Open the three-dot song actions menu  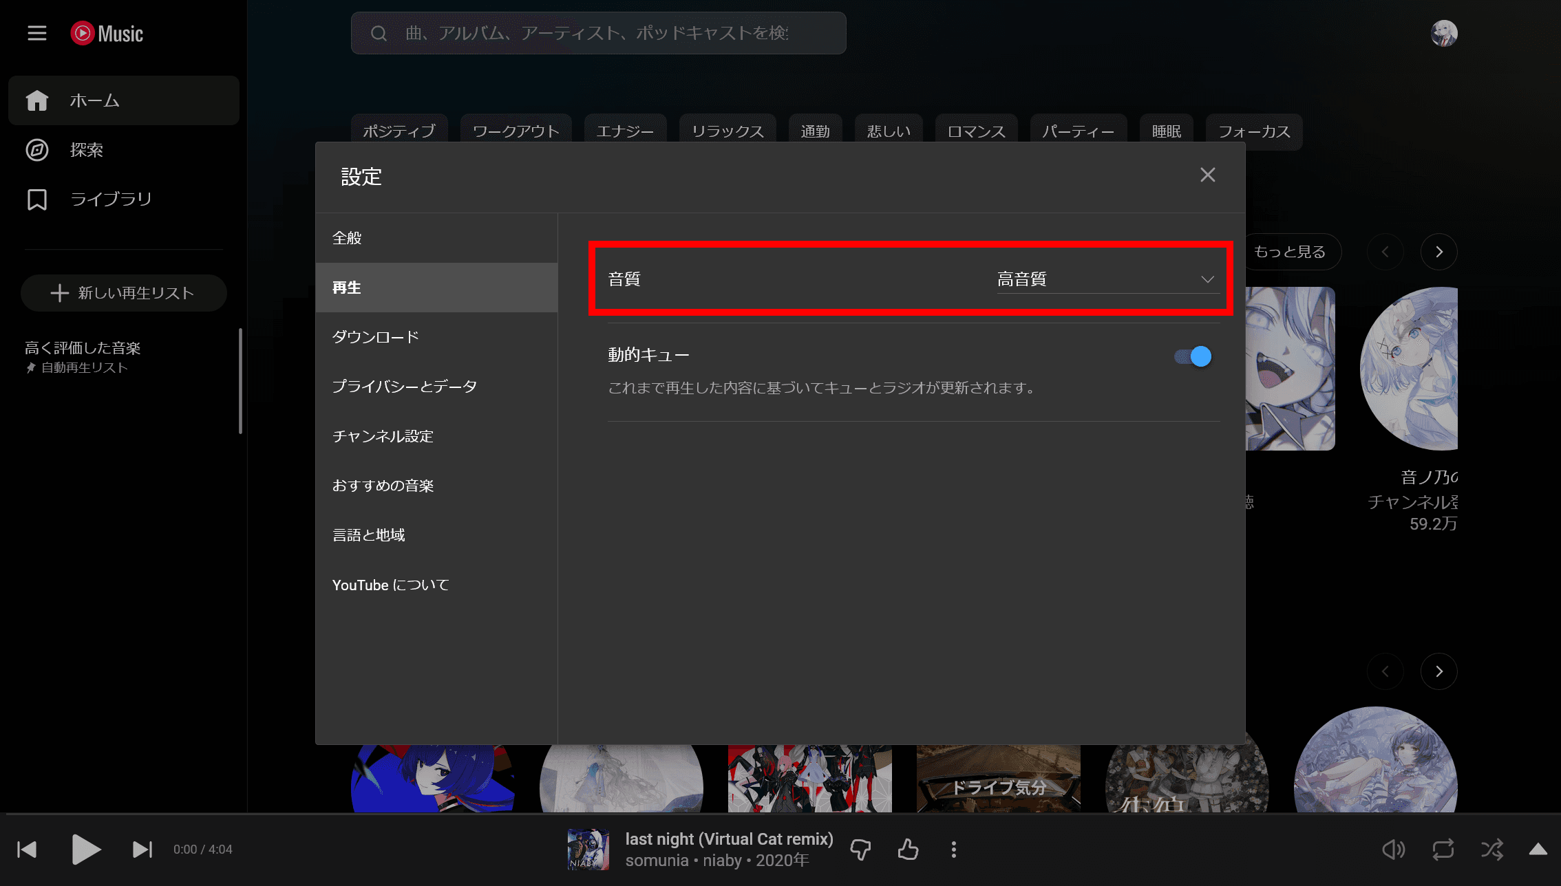953,850
